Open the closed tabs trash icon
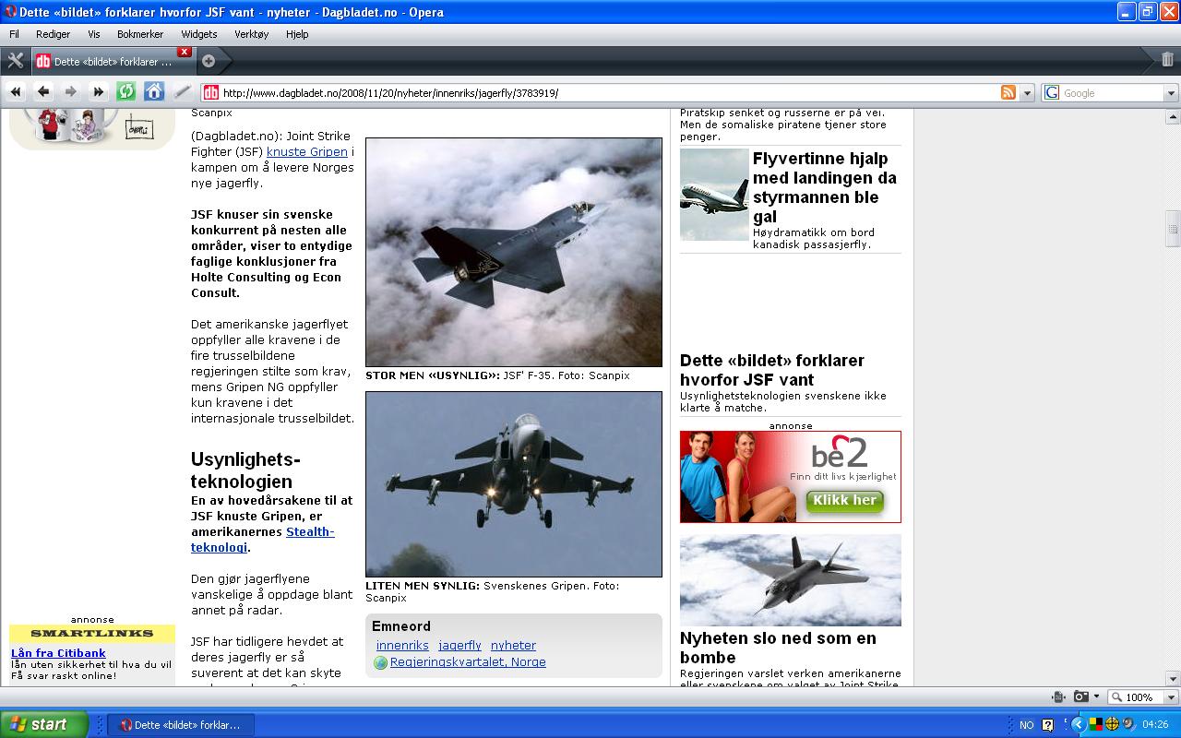This screenshot has width=1181, height=738. pos(1167,60)
